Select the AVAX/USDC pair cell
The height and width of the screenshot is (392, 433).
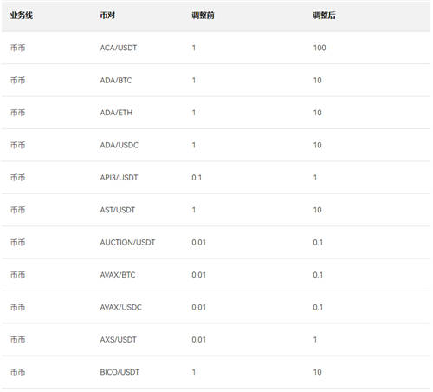(x=120, y=307)
